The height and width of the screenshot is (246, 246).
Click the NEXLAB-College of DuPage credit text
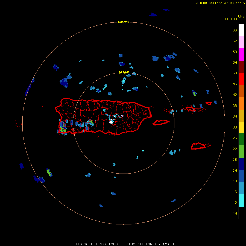[x=218, y=3]
